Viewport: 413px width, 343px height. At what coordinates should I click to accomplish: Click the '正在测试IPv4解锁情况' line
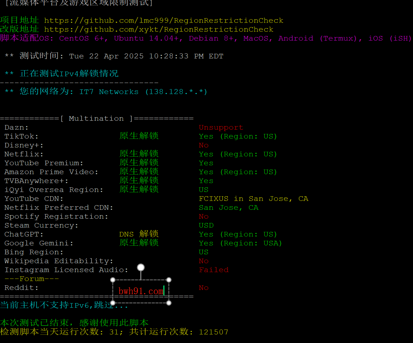point(69,73)
